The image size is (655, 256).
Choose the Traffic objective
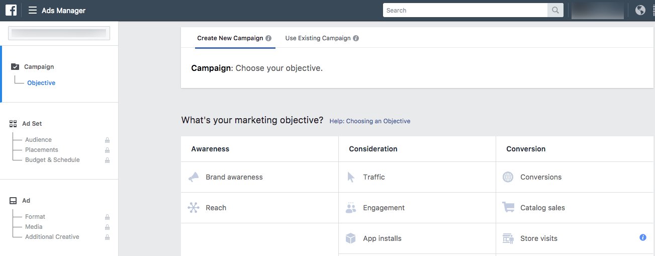tap(417, 177)
